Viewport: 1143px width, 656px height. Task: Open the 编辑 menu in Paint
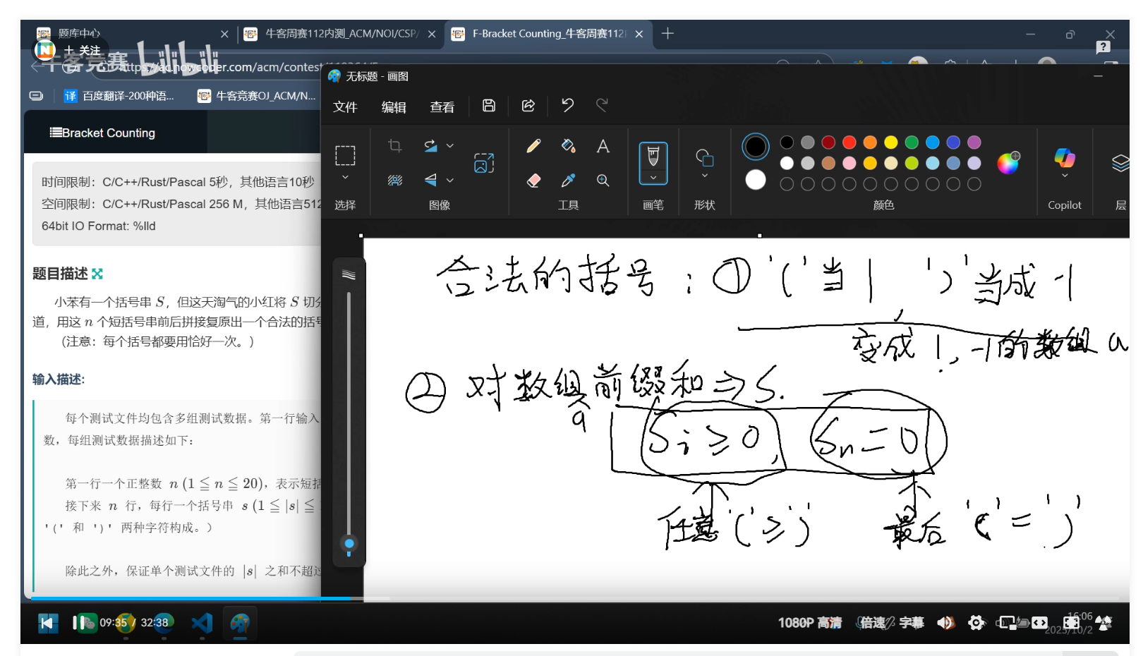pos(394,107)
